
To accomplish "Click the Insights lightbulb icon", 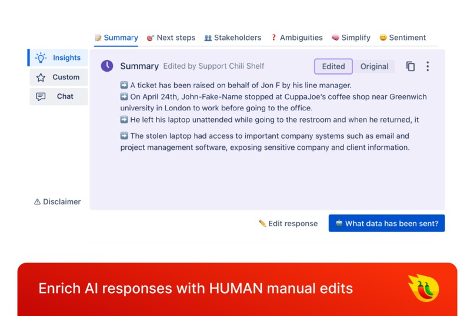I will (x=41, y=58).
